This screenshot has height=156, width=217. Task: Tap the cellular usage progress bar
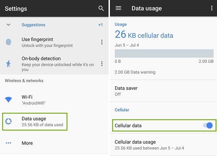click(x=164, y=53)
